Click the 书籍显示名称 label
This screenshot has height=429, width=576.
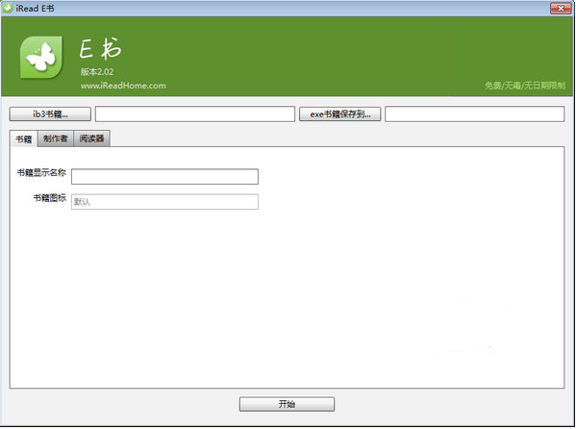[41, 172]
